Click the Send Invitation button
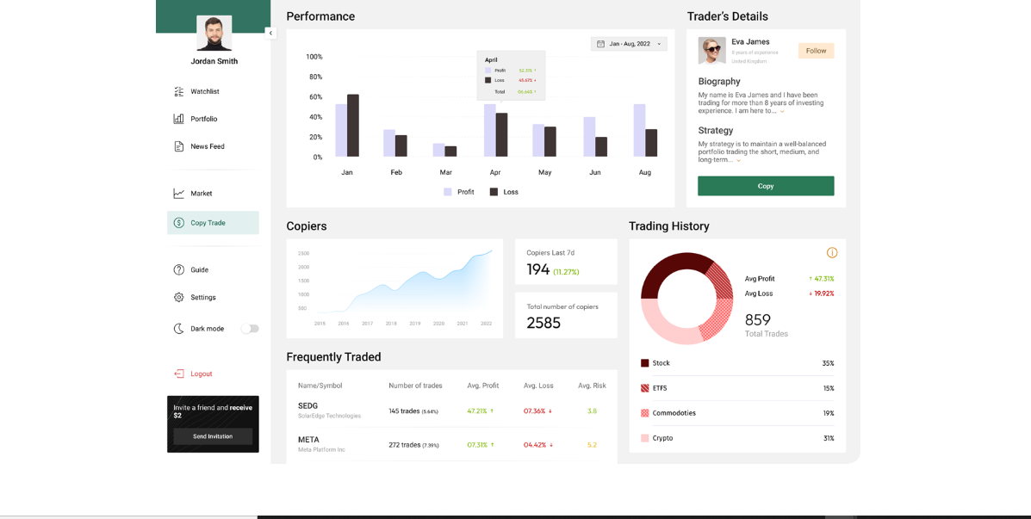Viewport: 1031px width, 519px height. [x=213, y=436]
